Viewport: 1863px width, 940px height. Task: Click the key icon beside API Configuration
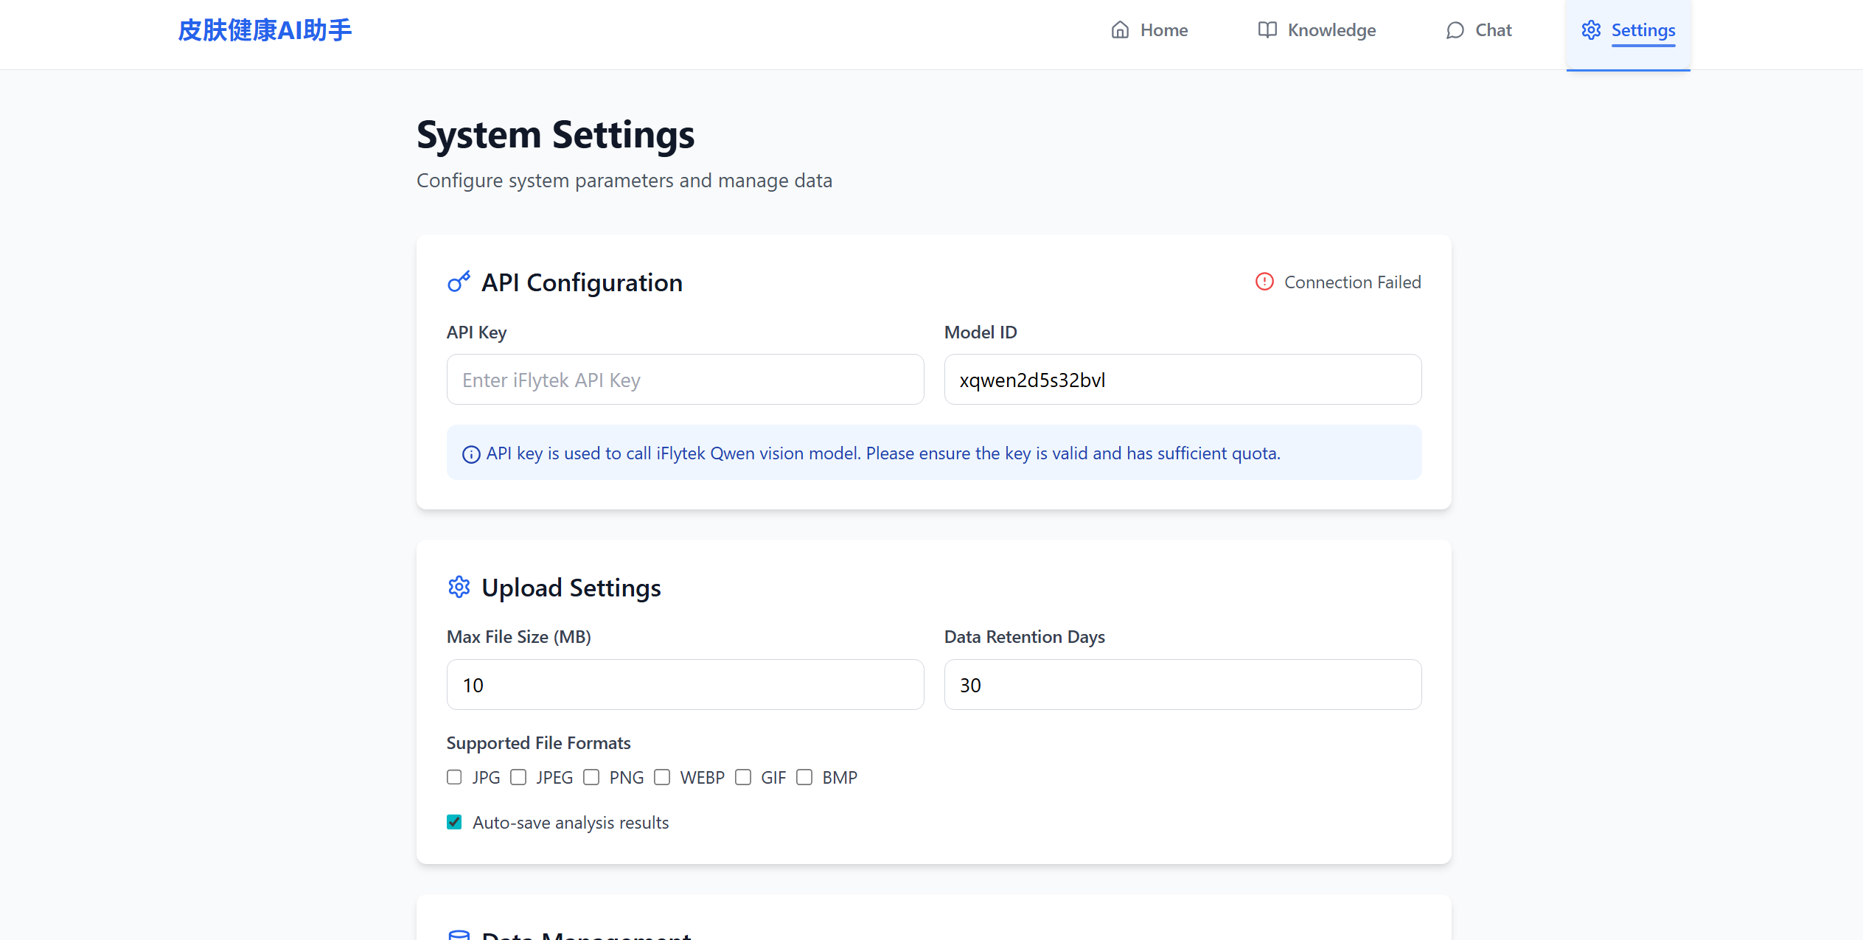click(459, 282)
